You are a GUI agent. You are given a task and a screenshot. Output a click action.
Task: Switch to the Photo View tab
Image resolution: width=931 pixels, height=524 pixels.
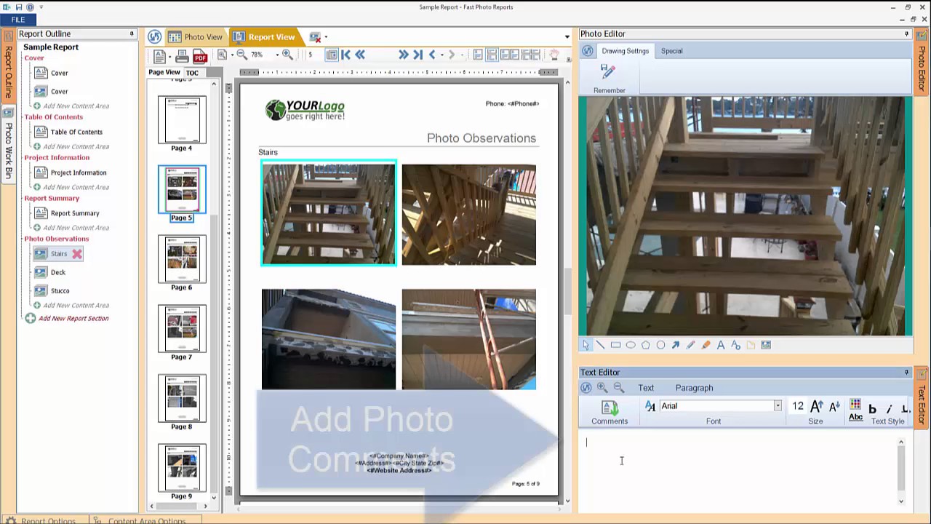pyautogui.click(x=195, y=37)
